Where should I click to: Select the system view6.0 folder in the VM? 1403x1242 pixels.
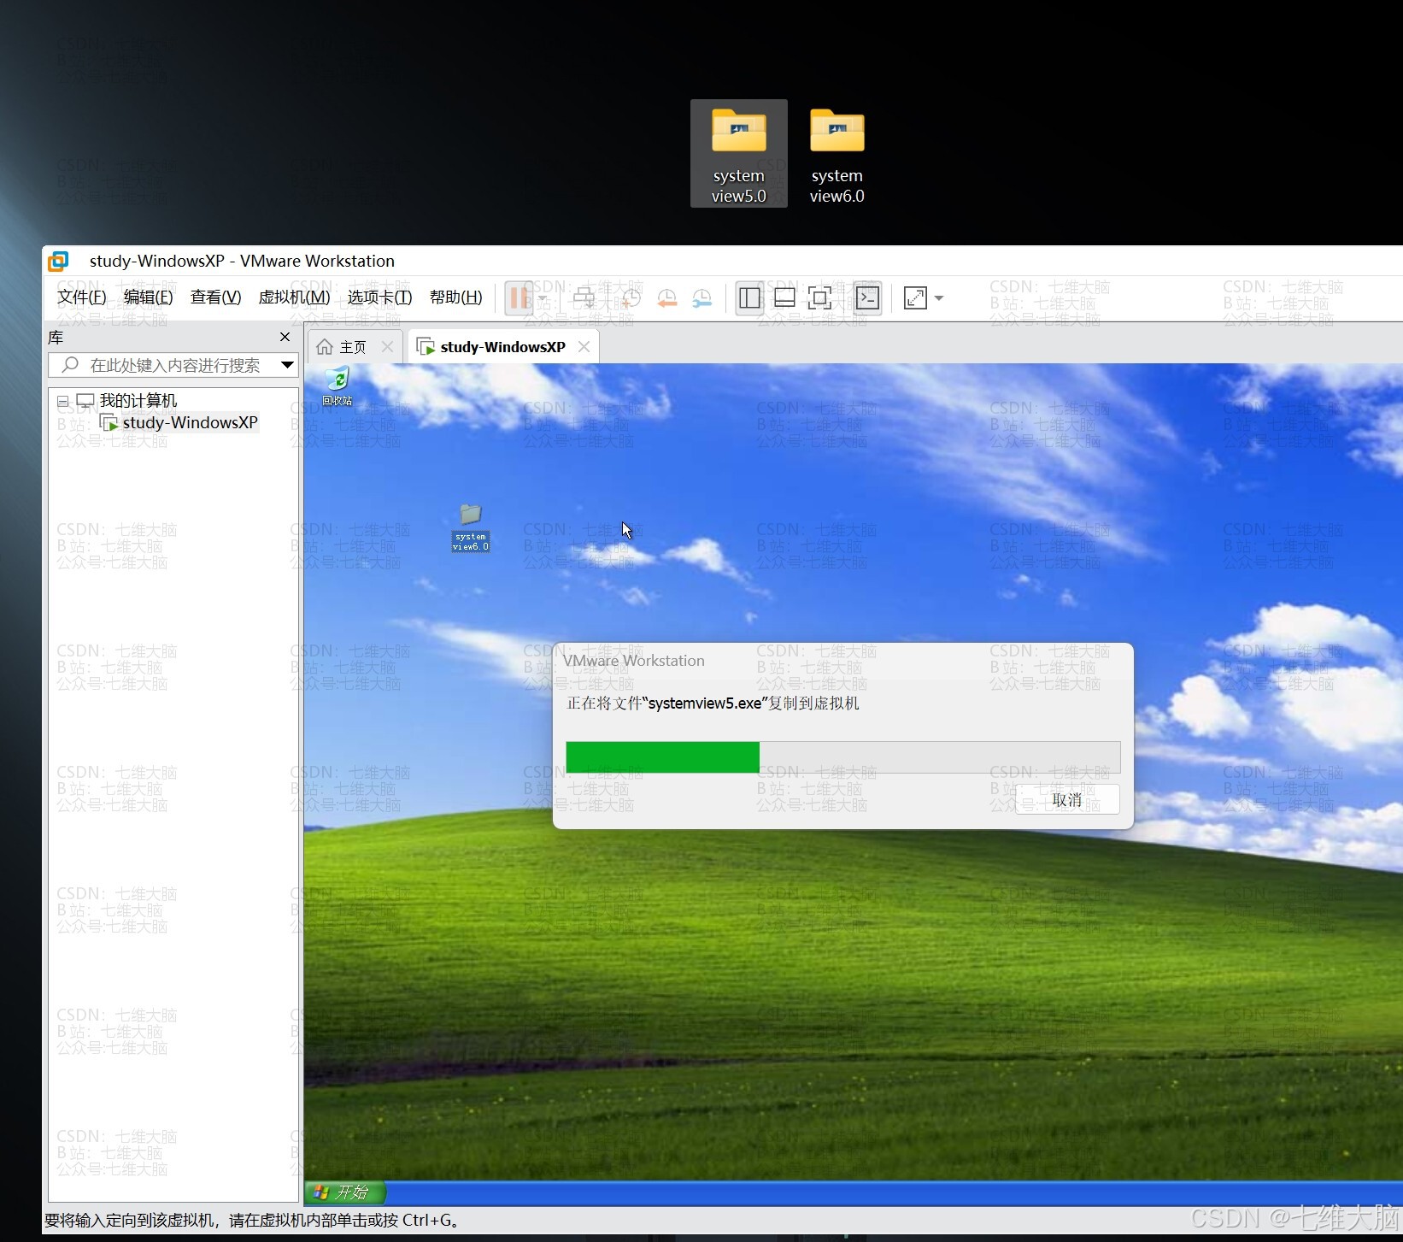[471, 527]
